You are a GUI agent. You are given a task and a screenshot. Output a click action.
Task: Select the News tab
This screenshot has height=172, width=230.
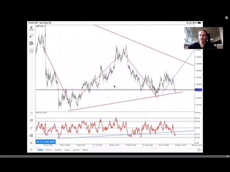click(67, 150)
